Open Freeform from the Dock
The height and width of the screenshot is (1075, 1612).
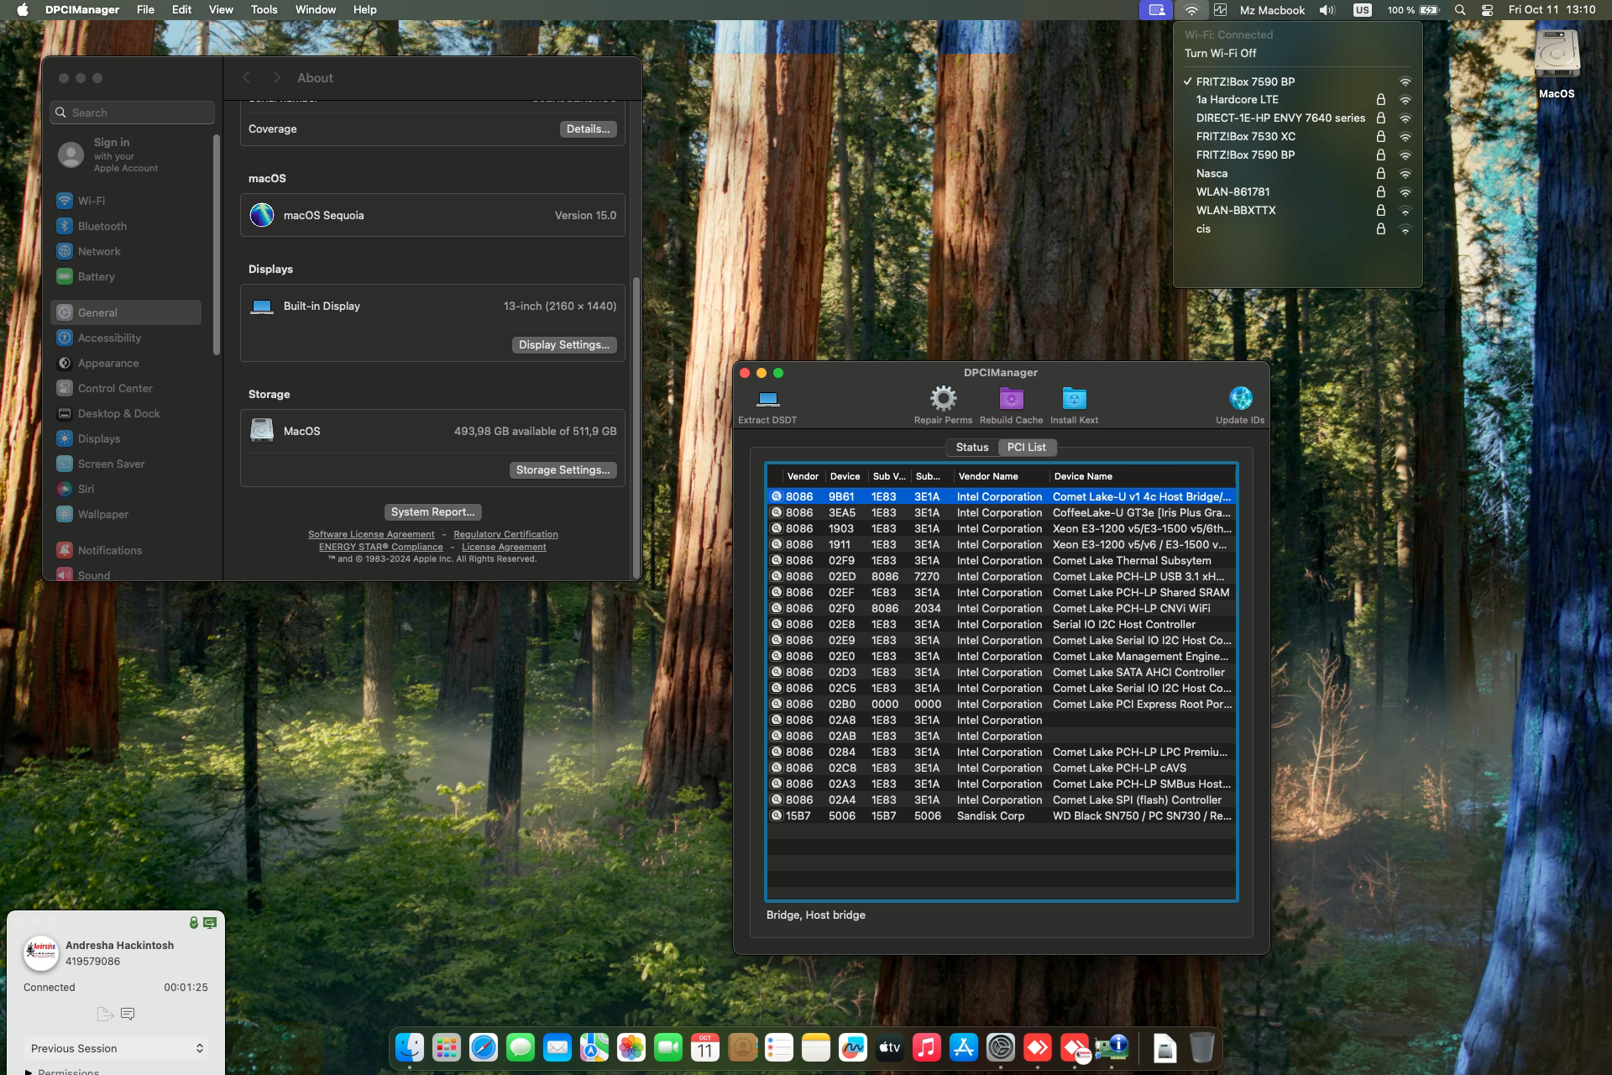coord(853,1047)
